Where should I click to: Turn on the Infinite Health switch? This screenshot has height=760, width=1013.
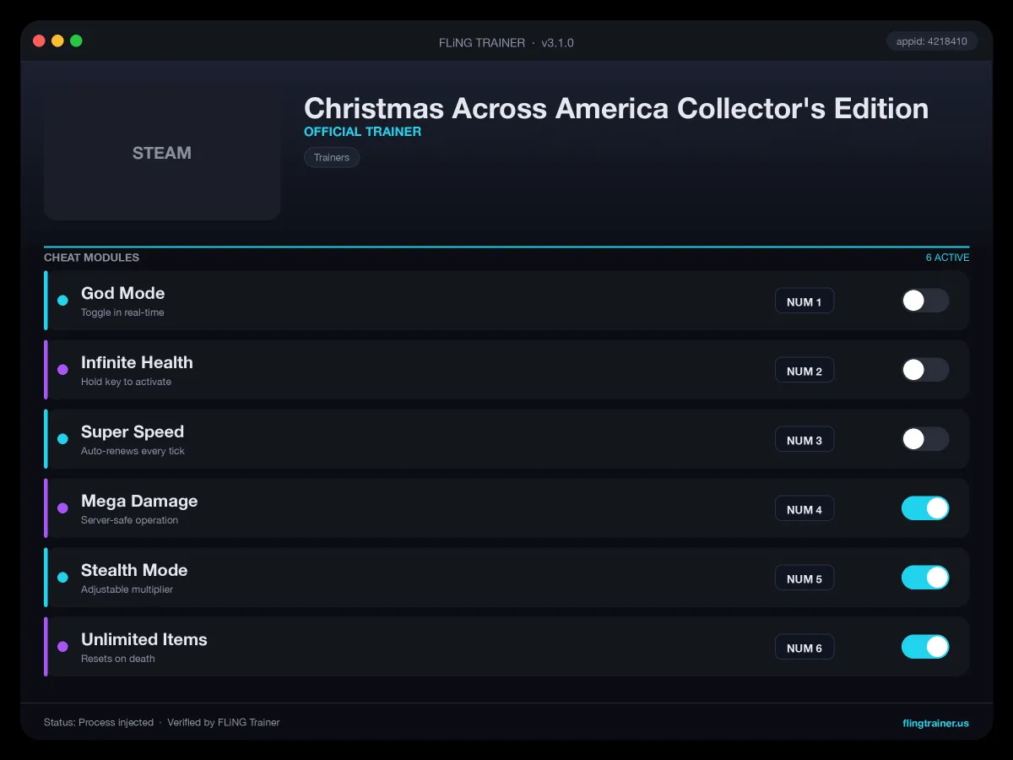click(x=925, y=370)
